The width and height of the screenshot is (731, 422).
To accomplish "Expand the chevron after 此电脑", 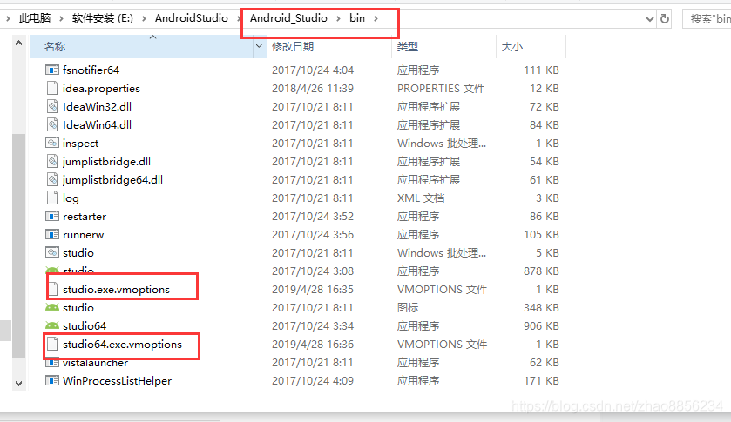I will tap(61, 18).
